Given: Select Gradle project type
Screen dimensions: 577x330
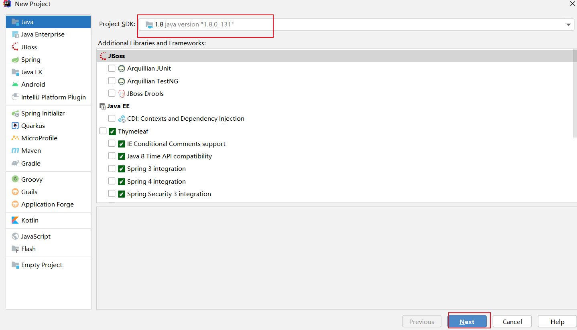Looking at the screenshot, I should (48, 163).
